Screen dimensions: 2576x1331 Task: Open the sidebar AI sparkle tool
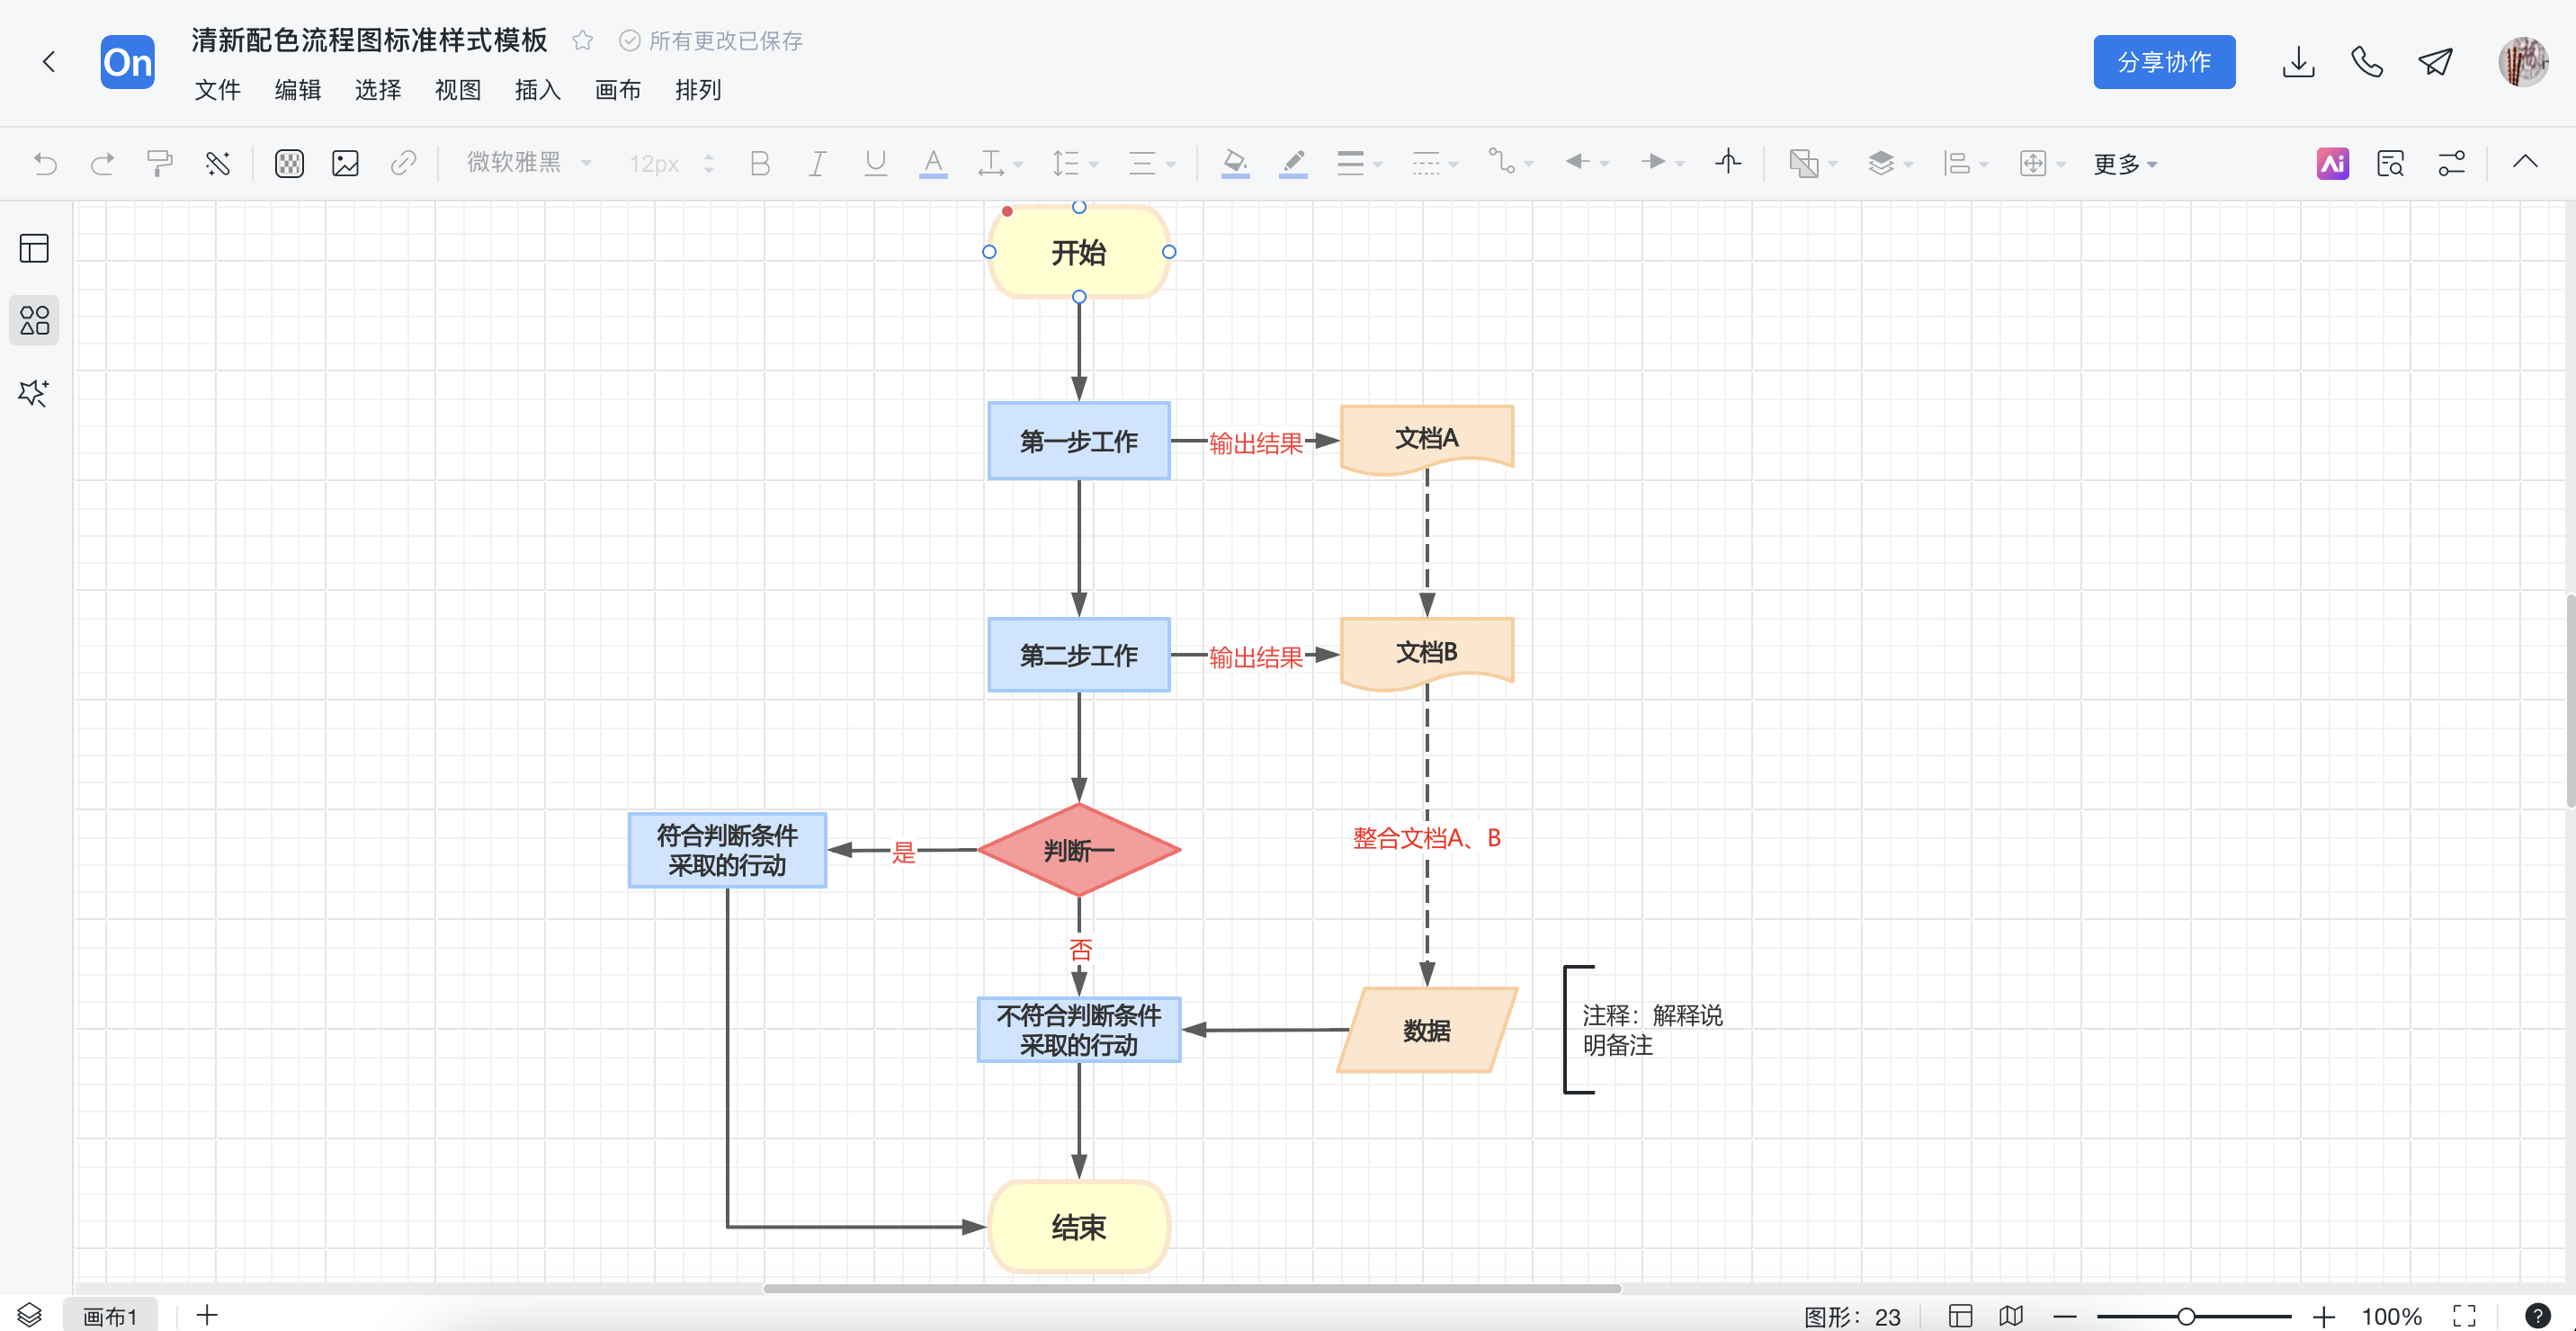click(34, 393)
